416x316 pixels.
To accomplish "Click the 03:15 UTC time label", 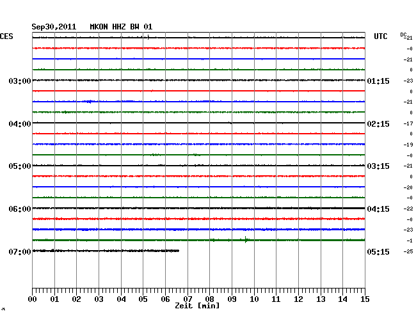I will pos(378,166).
